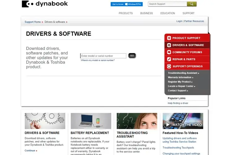232x155 pixels.
Task: Open Troubleshooting Touchpads video link
Action: pyautogui.click(x=178, y=148)
